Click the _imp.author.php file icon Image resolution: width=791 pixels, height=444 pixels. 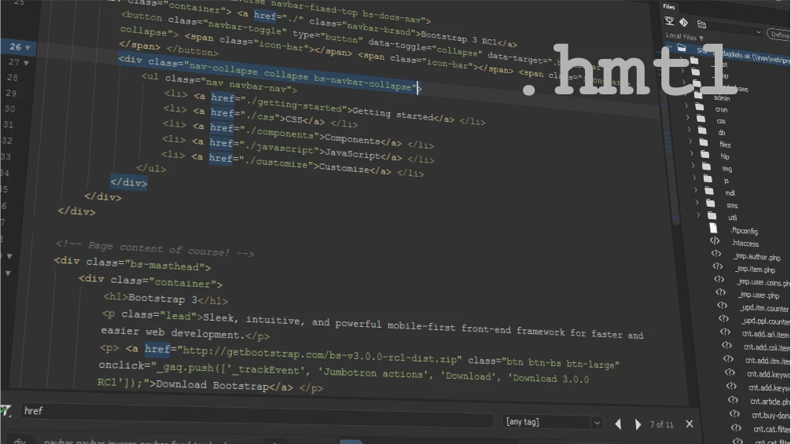coord(716,254)
